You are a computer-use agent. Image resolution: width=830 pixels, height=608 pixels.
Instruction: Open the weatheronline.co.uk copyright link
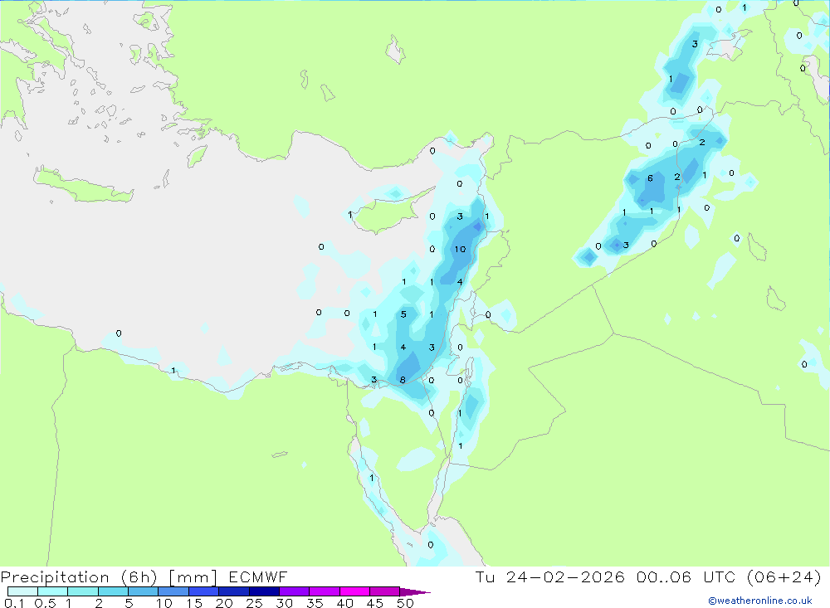click(x=760, y=601)
